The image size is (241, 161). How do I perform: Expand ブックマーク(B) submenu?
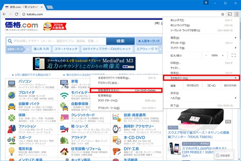click(x=201, y=48)
